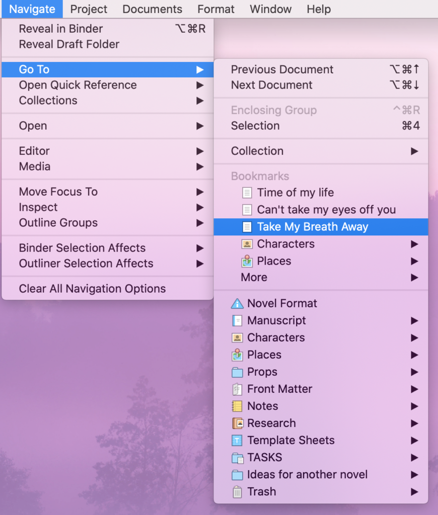Click the Notes notepad icon
This screenshot has width=438, height=515.
(236, 406)
